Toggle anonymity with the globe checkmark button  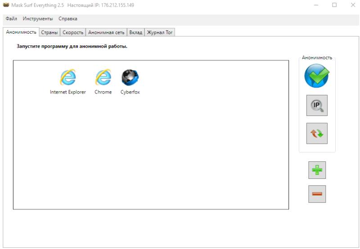317,76
